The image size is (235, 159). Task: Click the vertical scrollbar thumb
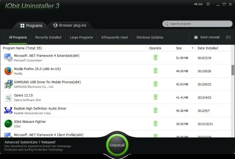tap(232, 70)
